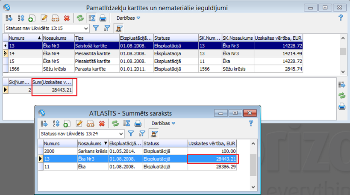This screenshot has width=350, height=195.
Task: Open Darbības menu in ATLASĪTS window
Action: [x=163, y=123]
